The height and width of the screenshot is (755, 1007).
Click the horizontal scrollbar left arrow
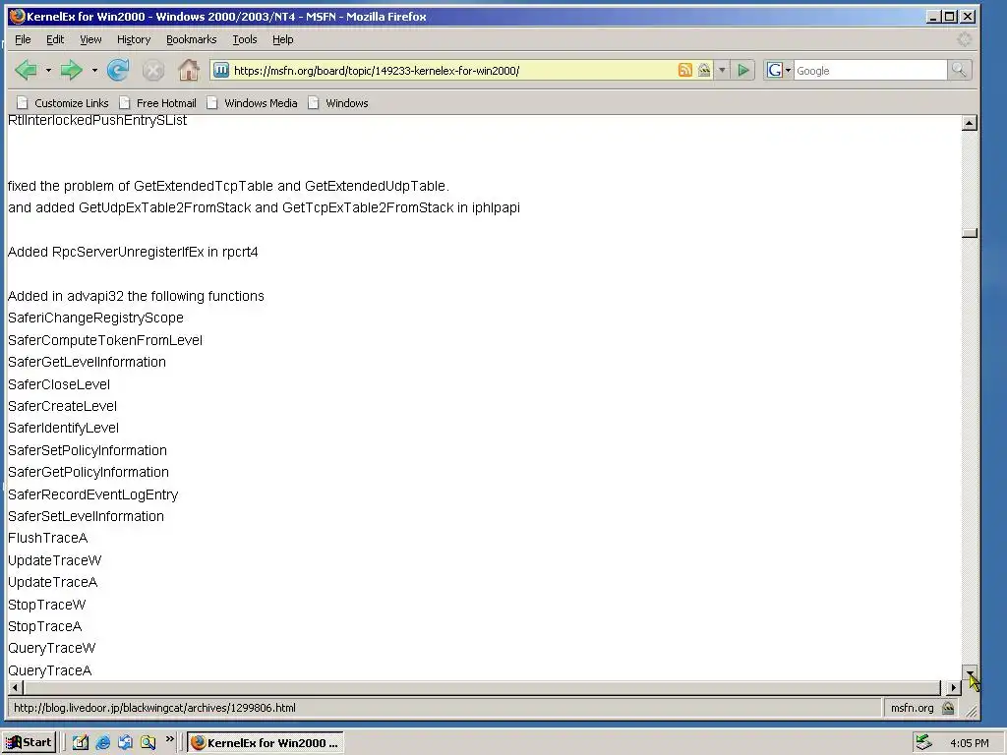point(16,687)
